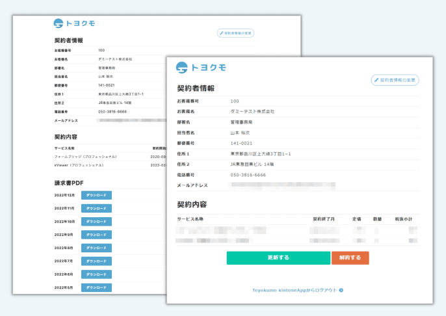
Task: Download the 2022年10月 invoice PDF
Action: tap(96, 221)
